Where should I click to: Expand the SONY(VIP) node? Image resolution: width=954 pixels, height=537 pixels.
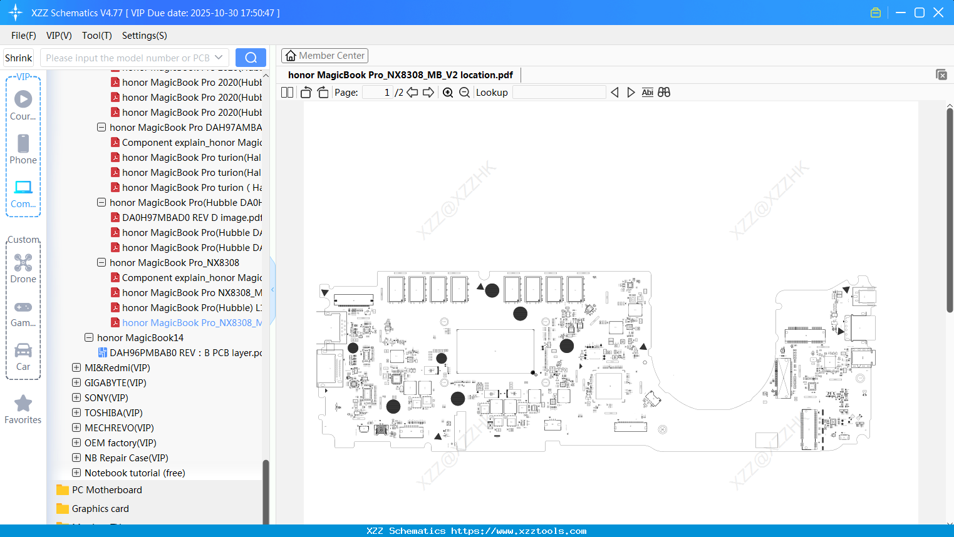point(76,397)
